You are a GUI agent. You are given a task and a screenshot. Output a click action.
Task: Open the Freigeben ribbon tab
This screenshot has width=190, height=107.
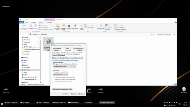(34, 22)
